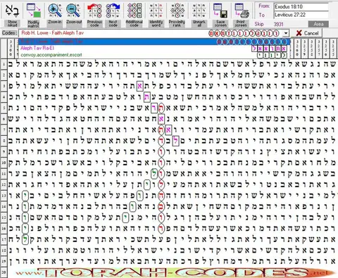Click the green-boxed lamed in row 11
338x278 pixels.
(154, 174)
